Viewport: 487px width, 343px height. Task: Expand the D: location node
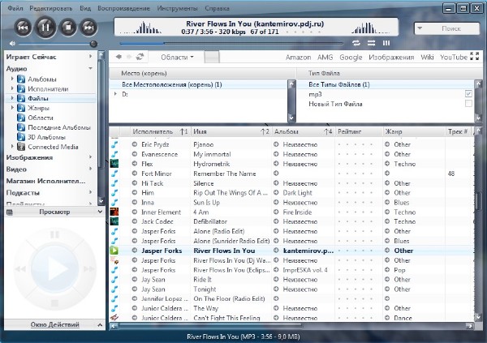coord(115,94)
